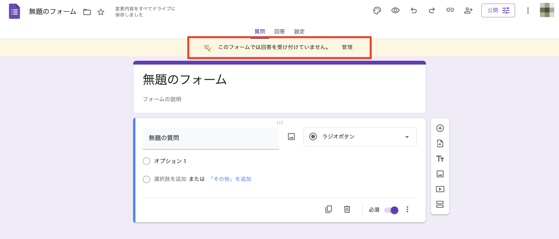The height and width of the screenshot is (239, 559).
Task: Click the undo arrow icon
Action: point(413,11)
